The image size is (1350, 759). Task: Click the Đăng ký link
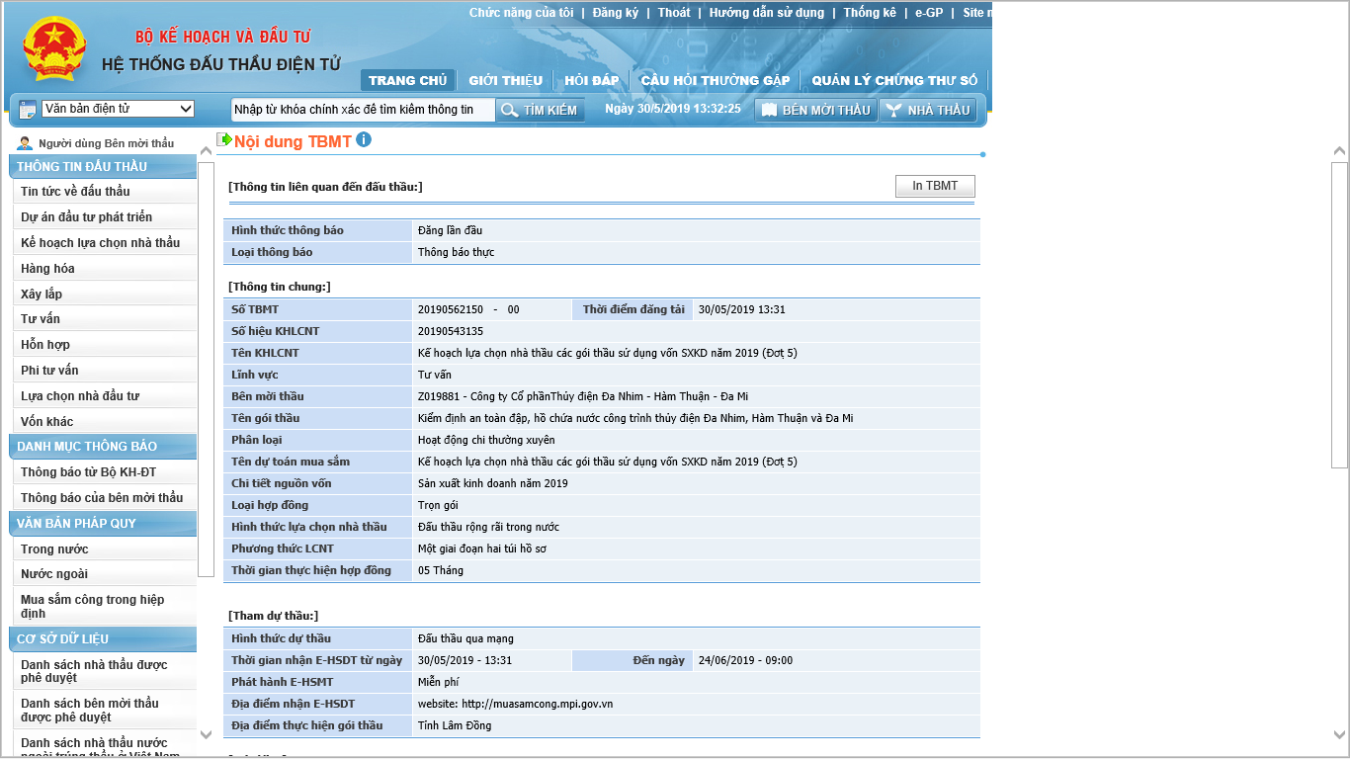click(x=616, y=13)
